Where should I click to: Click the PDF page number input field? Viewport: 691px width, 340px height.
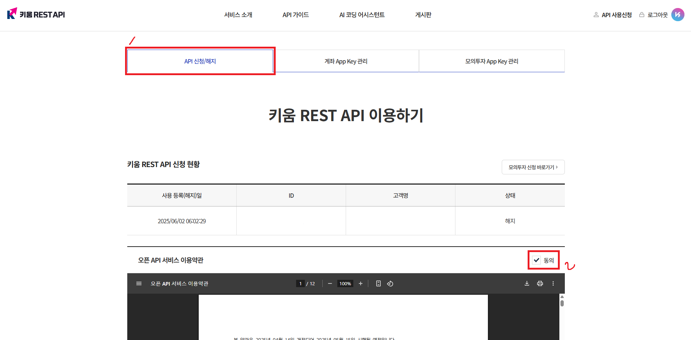[300, 283]
